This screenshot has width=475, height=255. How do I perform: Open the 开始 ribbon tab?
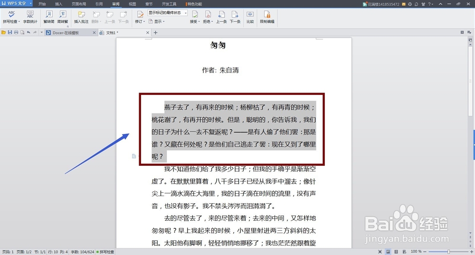(42, 4)
